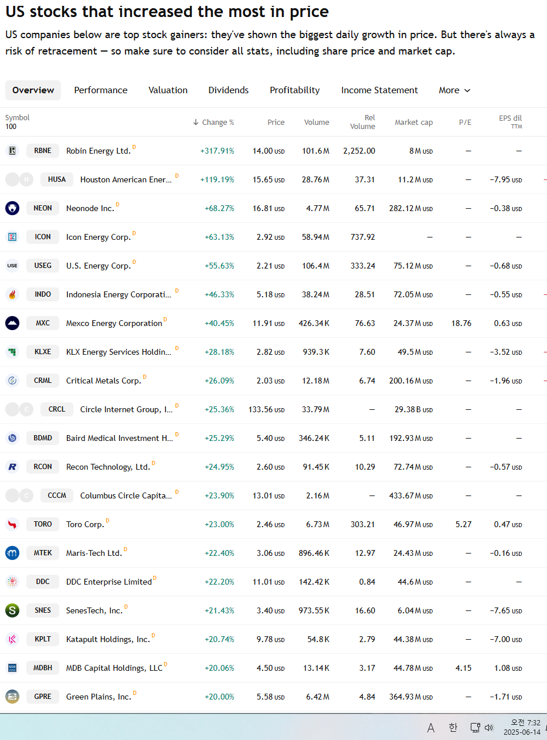
Task: Open the Mexco Energy Corporation link
Action: 114,323
